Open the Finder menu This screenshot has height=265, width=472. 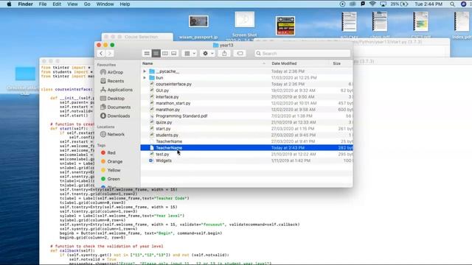tap(26, 4)
